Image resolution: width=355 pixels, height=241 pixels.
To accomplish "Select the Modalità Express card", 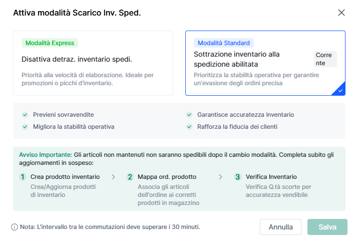I will (x=93, y=63).
